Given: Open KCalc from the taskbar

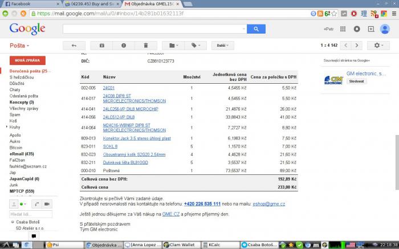Looking at the screenshot, I should coord(221,244).
